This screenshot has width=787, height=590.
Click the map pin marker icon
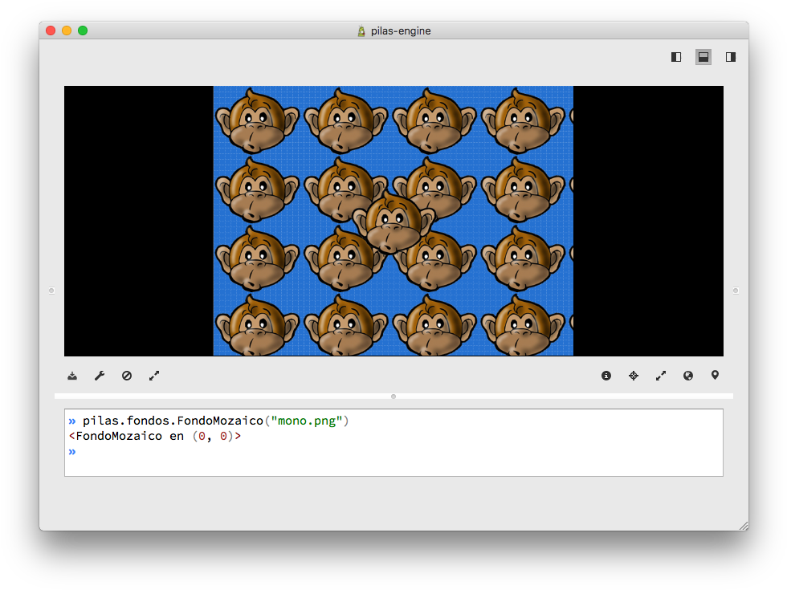click(716, 376)
